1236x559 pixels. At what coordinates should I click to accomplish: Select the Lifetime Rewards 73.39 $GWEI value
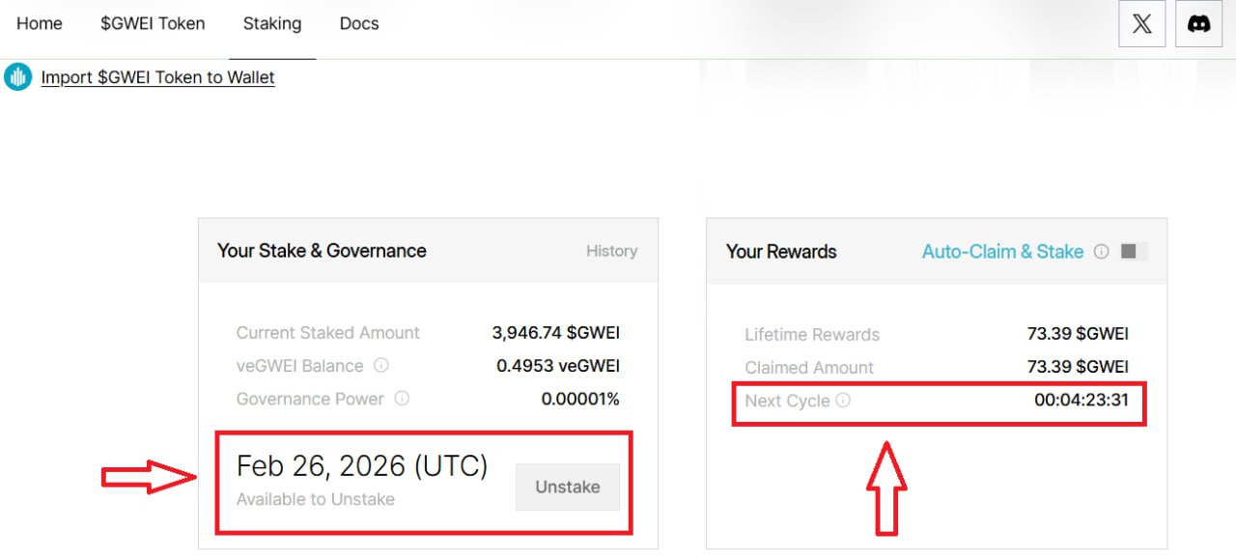1078,334
